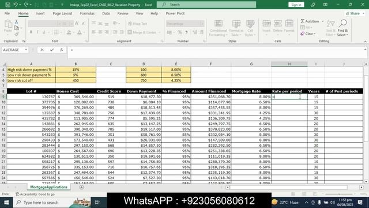The height and width of the screenshot is (208, 369).
Task: Open the File tab
Action: (7, 13)
